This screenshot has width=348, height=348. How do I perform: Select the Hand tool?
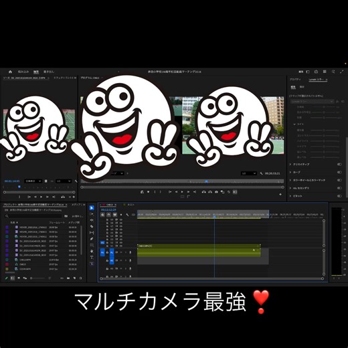(x=92, y=252)
